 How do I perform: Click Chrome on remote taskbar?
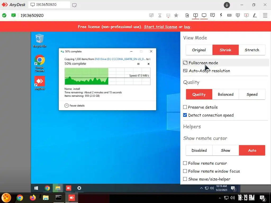tap(47, 188)
